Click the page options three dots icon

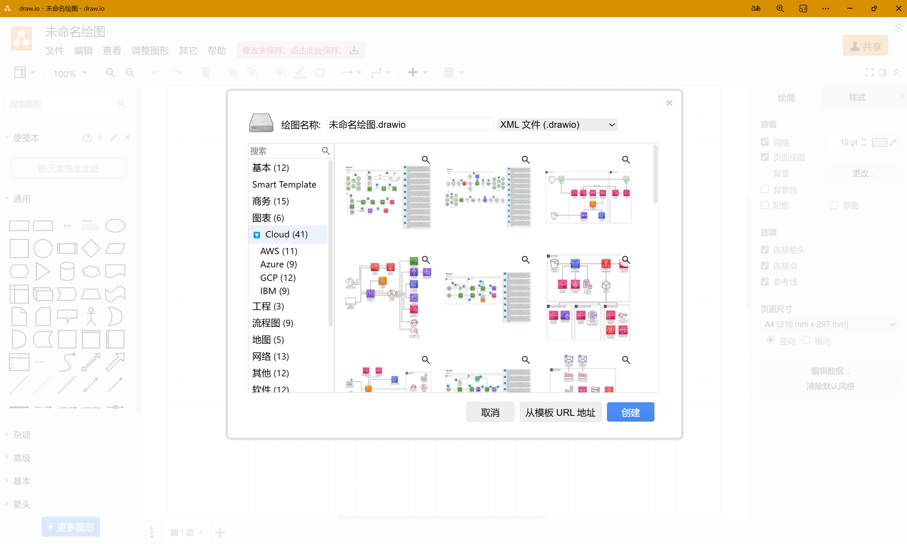[152, 532]
